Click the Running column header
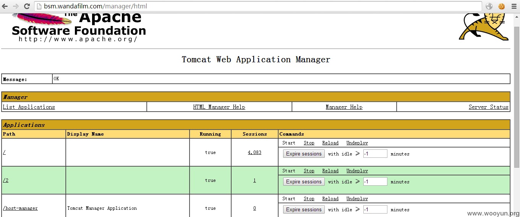Image resolution: width=520 pixels, height=217 pixels. [210, 134]
